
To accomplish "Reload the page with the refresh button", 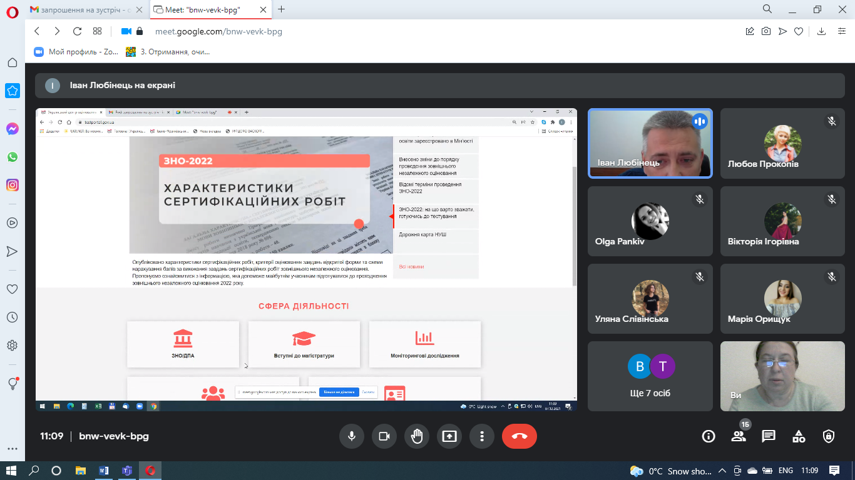I will pos(77,31).
